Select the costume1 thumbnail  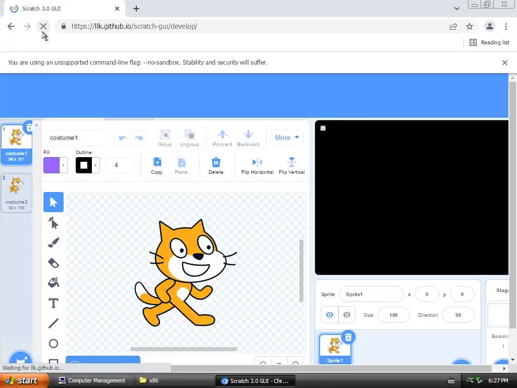point(17,144)
